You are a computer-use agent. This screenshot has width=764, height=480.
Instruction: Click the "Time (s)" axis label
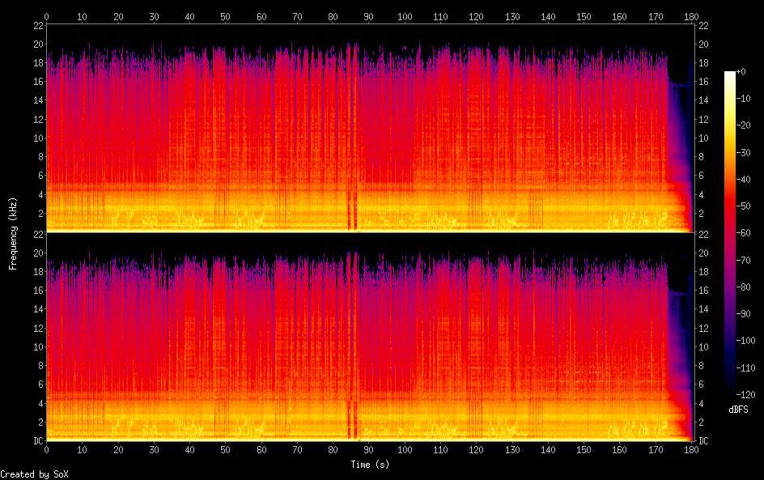pyautogui.click(x=368, y=465)
